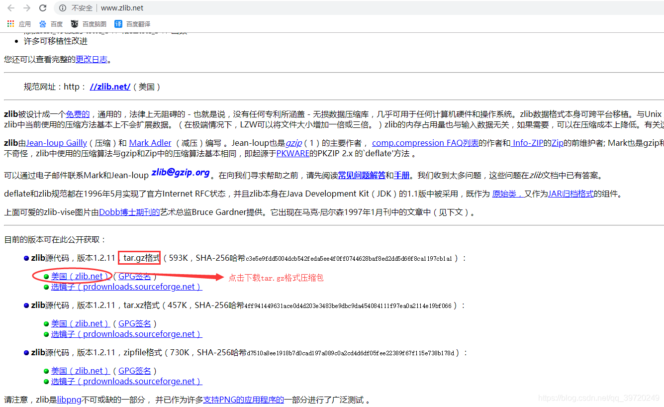Open sourceforge mirror for tar.gz package
This screenshot has width=664, height=407.
click(126, 287)
